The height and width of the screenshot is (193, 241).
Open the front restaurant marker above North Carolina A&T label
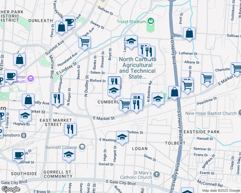pyautogui.click(x=149, y=53)
